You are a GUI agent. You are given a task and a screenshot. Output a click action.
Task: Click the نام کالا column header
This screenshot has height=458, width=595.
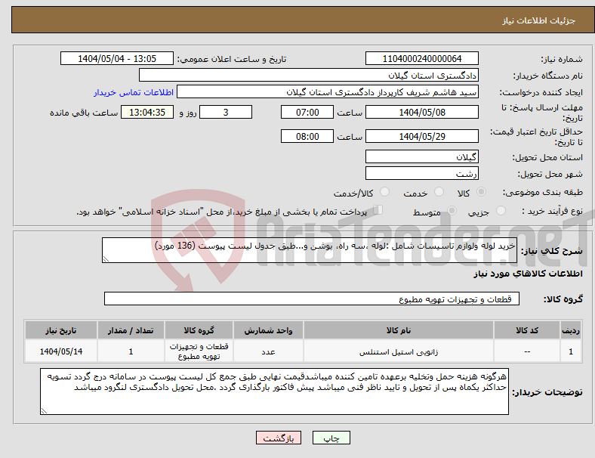coord(399,330)
